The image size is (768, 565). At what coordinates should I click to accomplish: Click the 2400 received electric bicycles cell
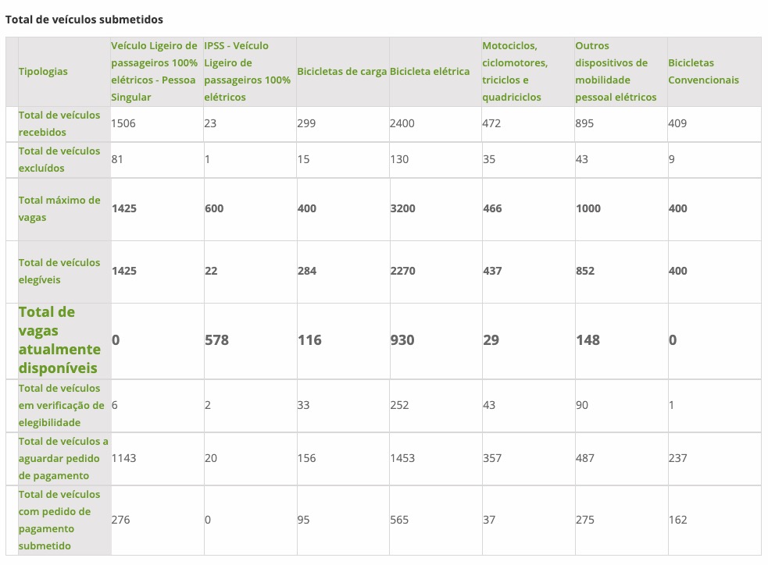pos(402,123)
